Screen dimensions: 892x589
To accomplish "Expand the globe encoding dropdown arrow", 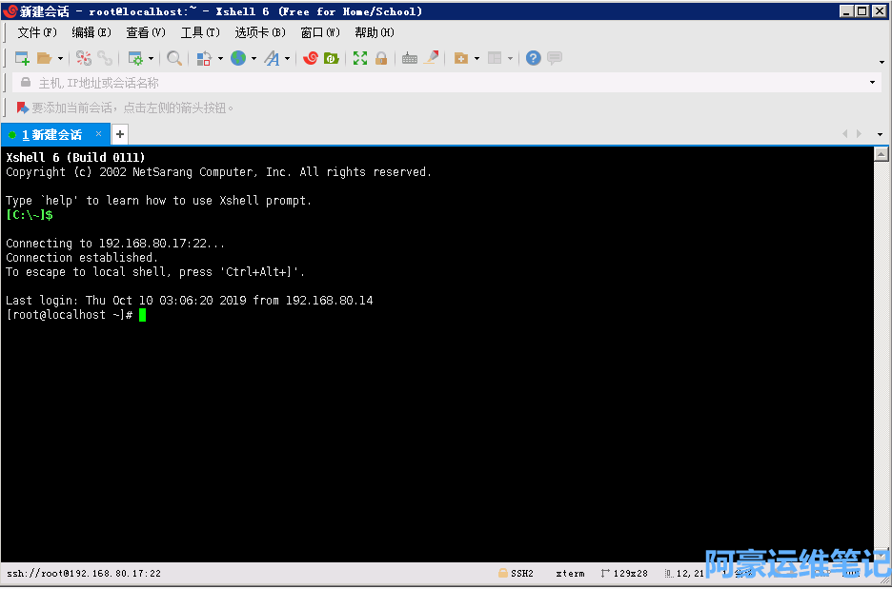I will [253, 58].
